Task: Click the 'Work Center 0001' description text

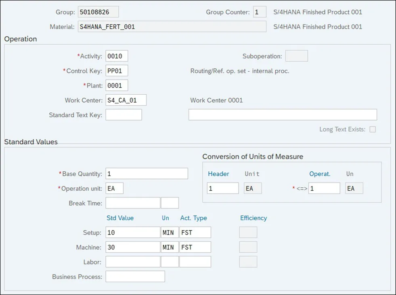Action: point(216,100)
